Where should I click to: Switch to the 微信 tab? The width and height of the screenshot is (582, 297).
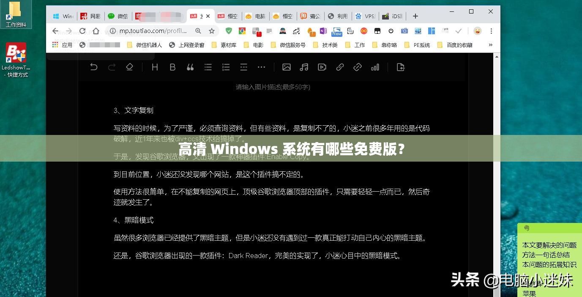(118, 16)
